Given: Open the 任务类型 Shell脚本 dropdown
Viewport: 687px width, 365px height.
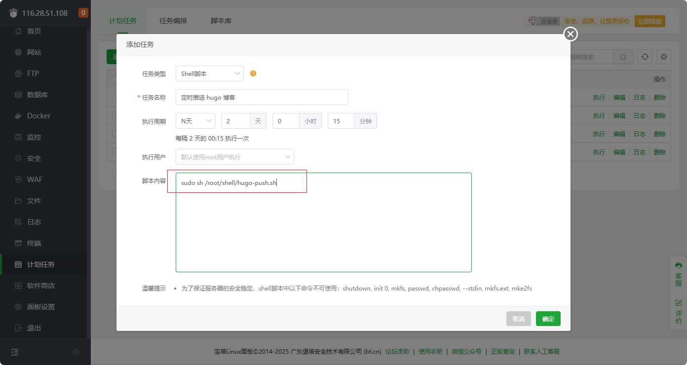Looking at the screenshot, I should pos(210,73).
